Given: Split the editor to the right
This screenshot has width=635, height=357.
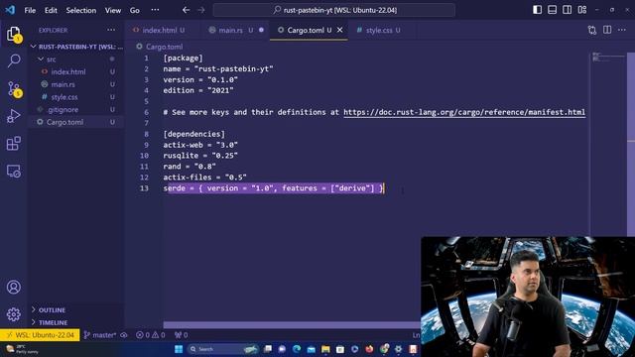Looking at the screenshot, I should [x=607, y=30].
